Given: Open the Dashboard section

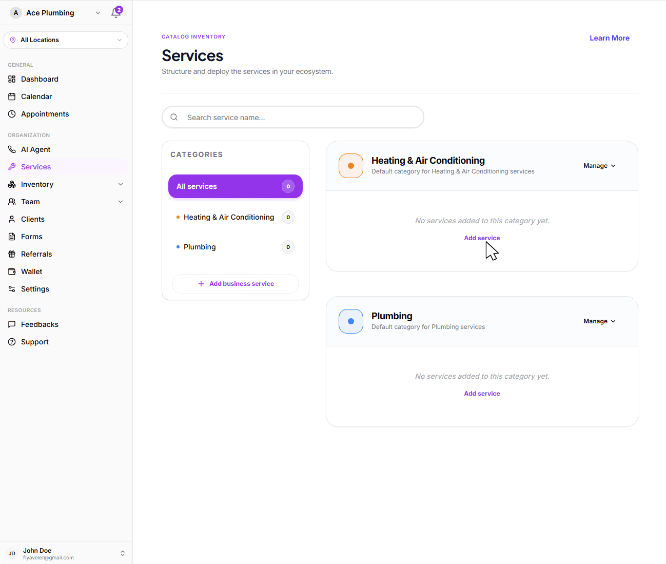Looking at the screenshot, I should click(39, 79).
